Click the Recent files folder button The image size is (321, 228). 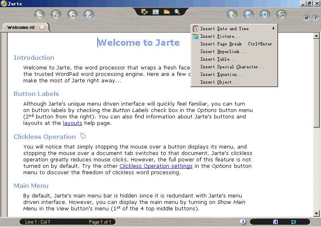tap(56, 15)
